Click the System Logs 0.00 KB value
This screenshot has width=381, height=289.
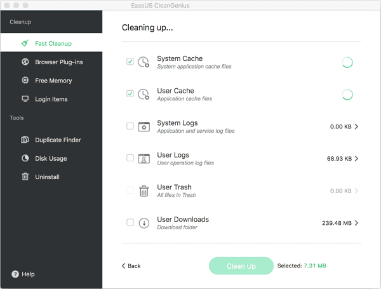pyautogui.click(x=340, y=126)
